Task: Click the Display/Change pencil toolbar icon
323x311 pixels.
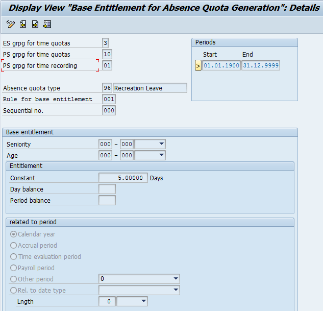Action: 11,24
